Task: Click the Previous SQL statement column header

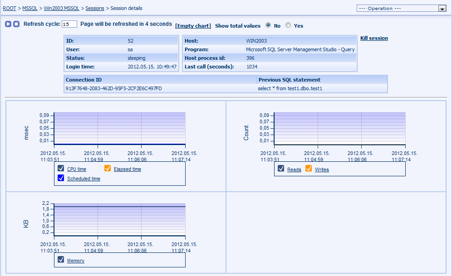Action: [290, 80]
